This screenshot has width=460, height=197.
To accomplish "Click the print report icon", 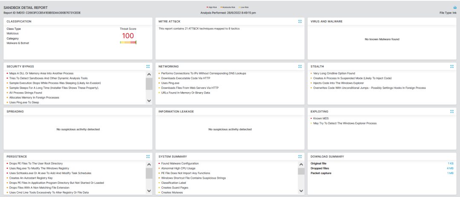I will pyautogui.click(x=454, y=8).
